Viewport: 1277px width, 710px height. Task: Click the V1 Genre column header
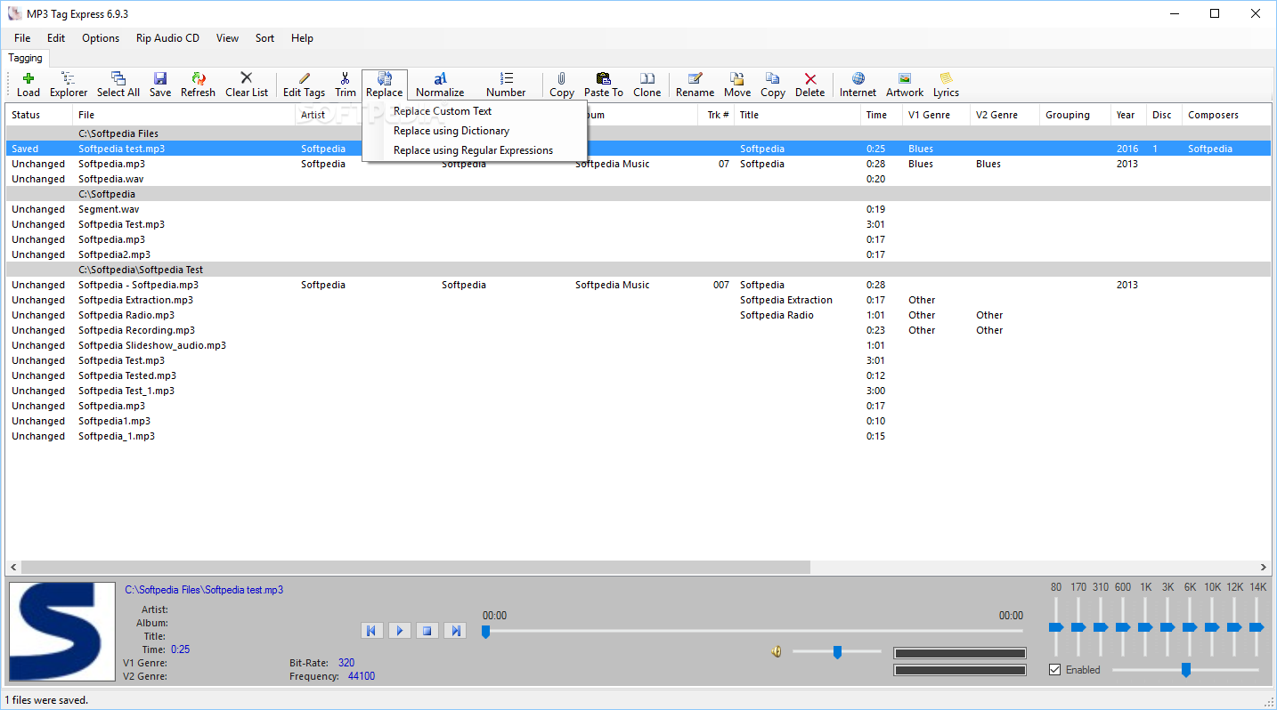point(935,115)
